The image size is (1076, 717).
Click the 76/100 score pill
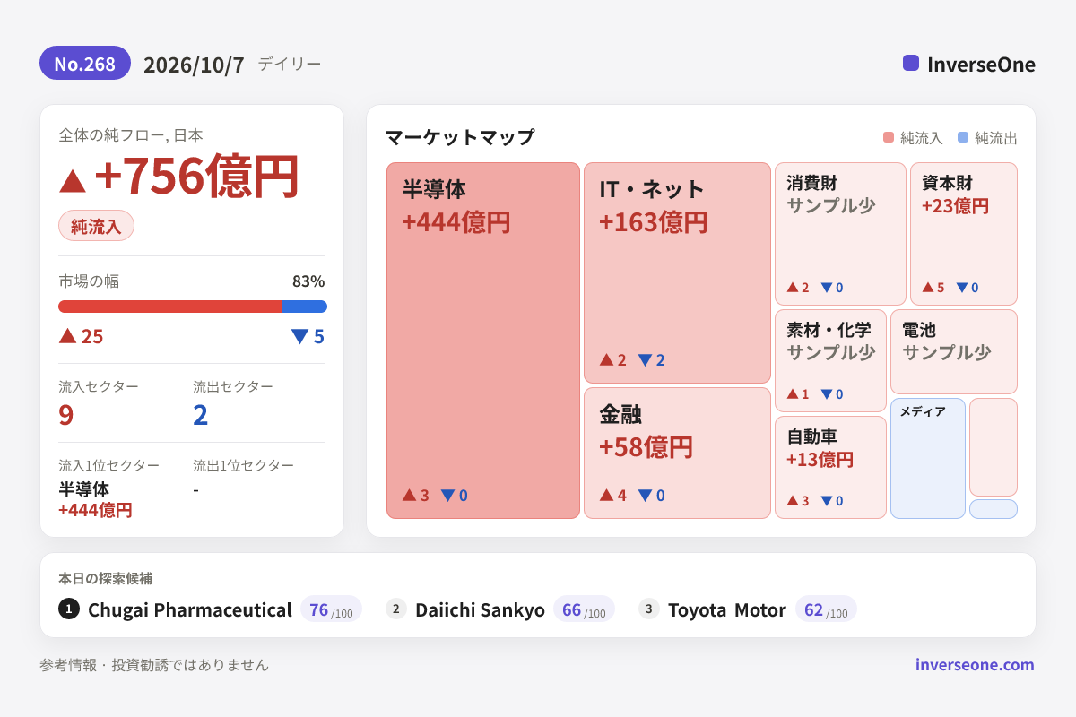(x=331, y=609)
